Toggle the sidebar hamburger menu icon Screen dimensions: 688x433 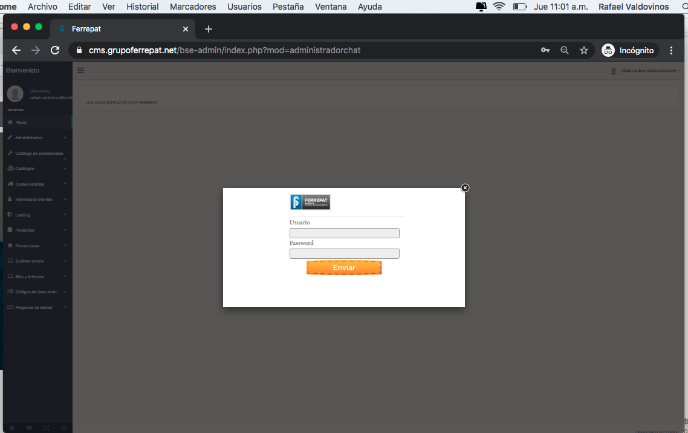[x=80, y=70]
